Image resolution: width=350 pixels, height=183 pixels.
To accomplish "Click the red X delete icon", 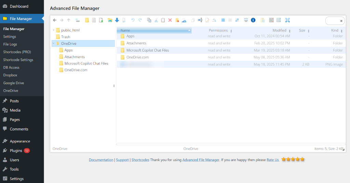I will tap(170, 20).
